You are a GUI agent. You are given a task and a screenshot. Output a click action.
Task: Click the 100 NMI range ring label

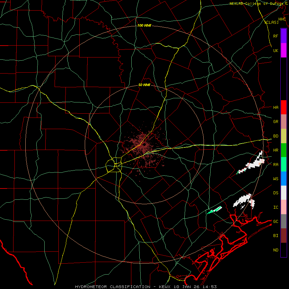[144, 25]
